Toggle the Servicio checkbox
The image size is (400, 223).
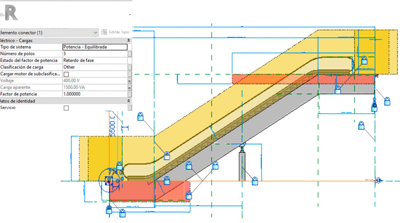(x=66, y=108)
